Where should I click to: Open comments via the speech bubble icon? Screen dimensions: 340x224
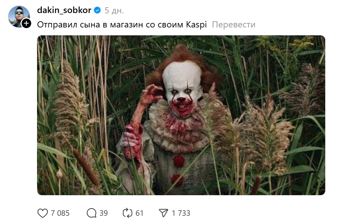point(92,213)
